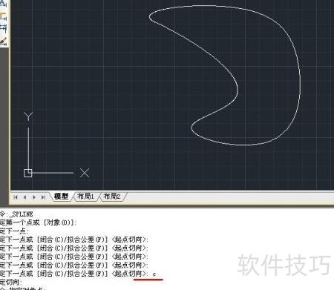Select the double-arrow dimension tool icon

[3, 28]
